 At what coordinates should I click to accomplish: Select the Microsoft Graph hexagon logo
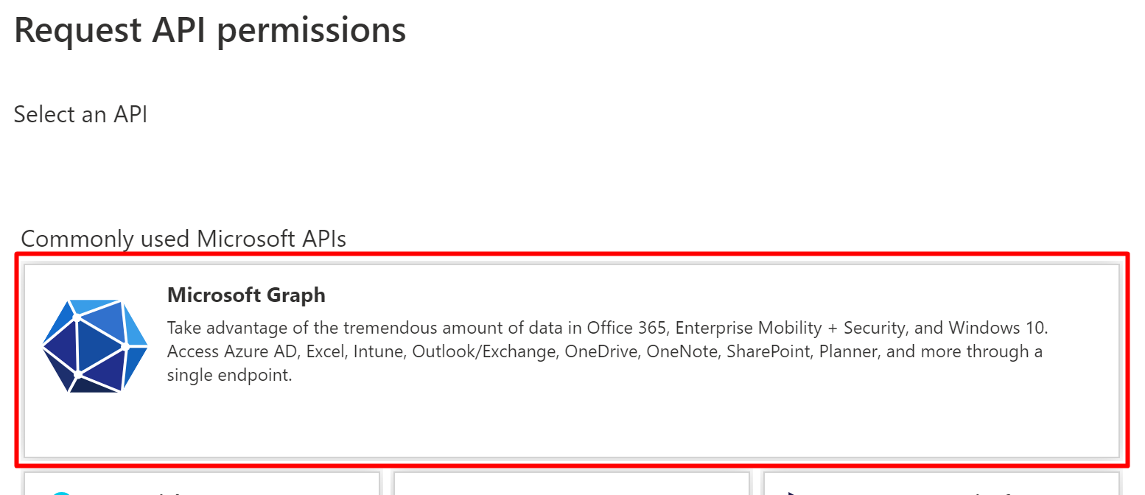(x=95, y=348)
